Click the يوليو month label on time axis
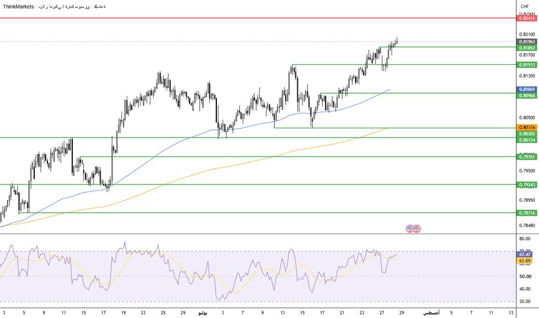The image size is (539, 318). point(203,313)
